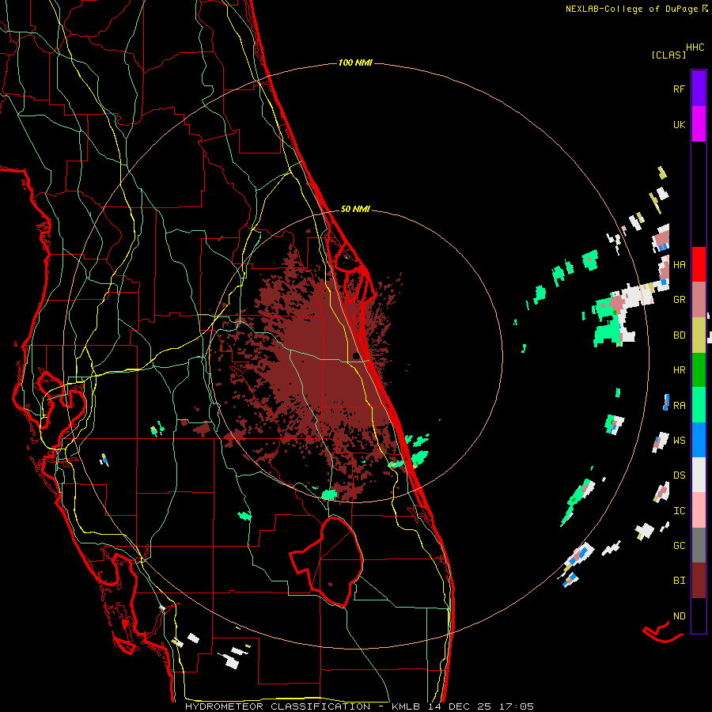Screen dimensions: 712x712
Task: Click the 'GR' legend label
Action: [679, 300]
